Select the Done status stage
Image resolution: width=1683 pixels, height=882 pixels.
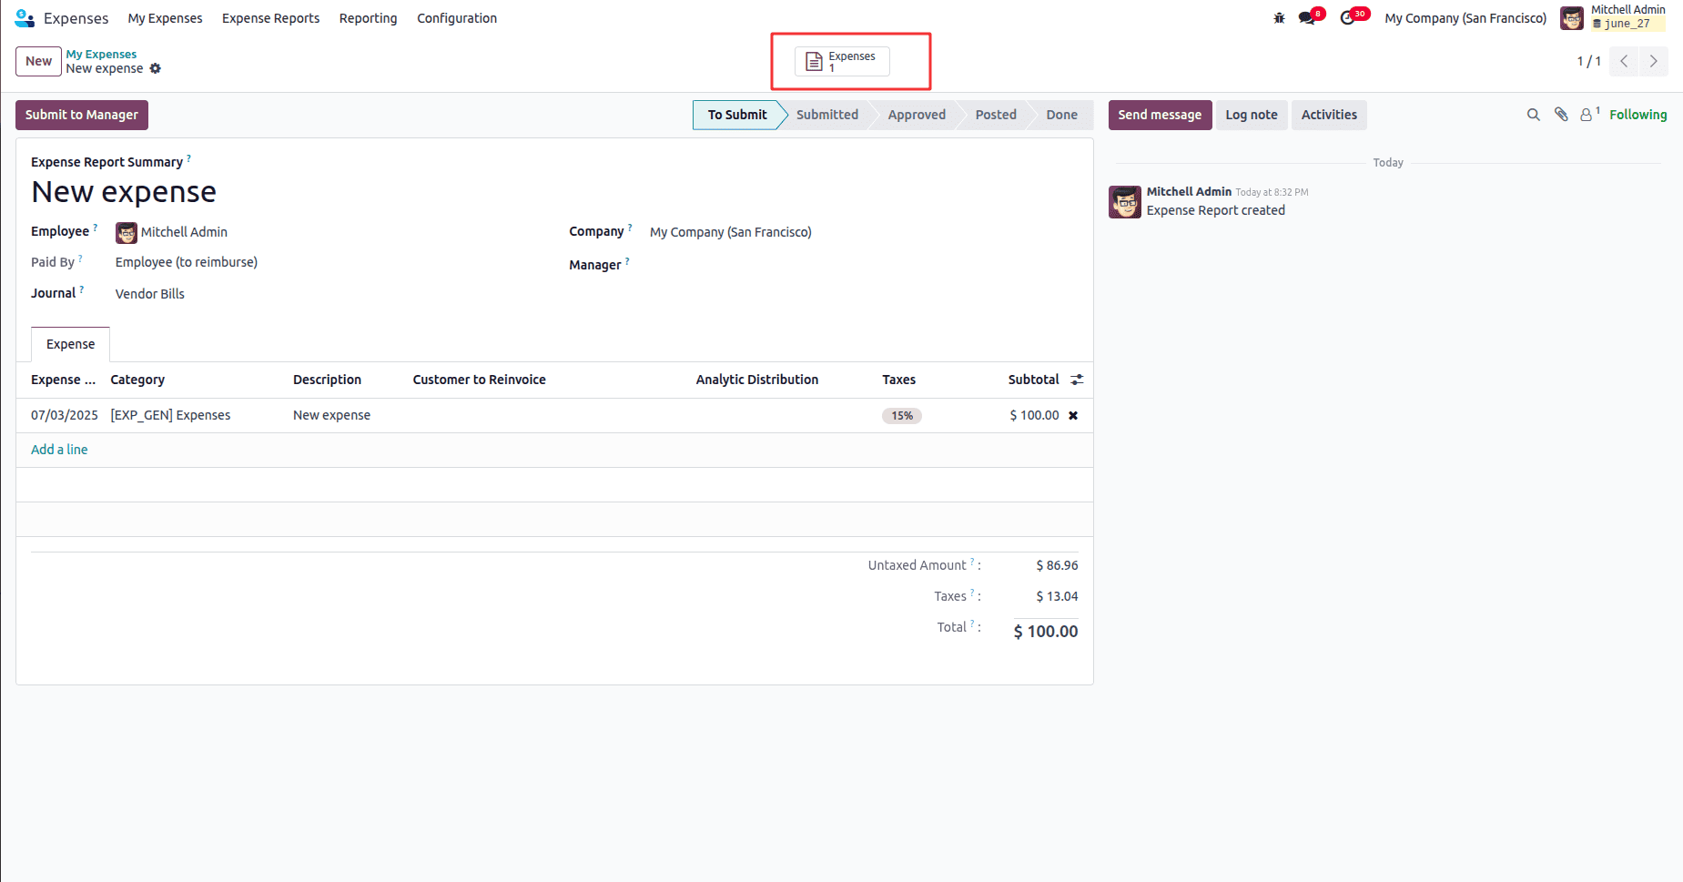coord(1061,115)
